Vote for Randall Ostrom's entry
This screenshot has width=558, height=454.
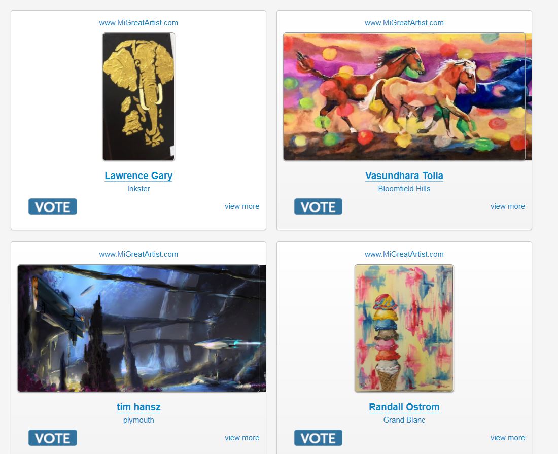point(318,438)
